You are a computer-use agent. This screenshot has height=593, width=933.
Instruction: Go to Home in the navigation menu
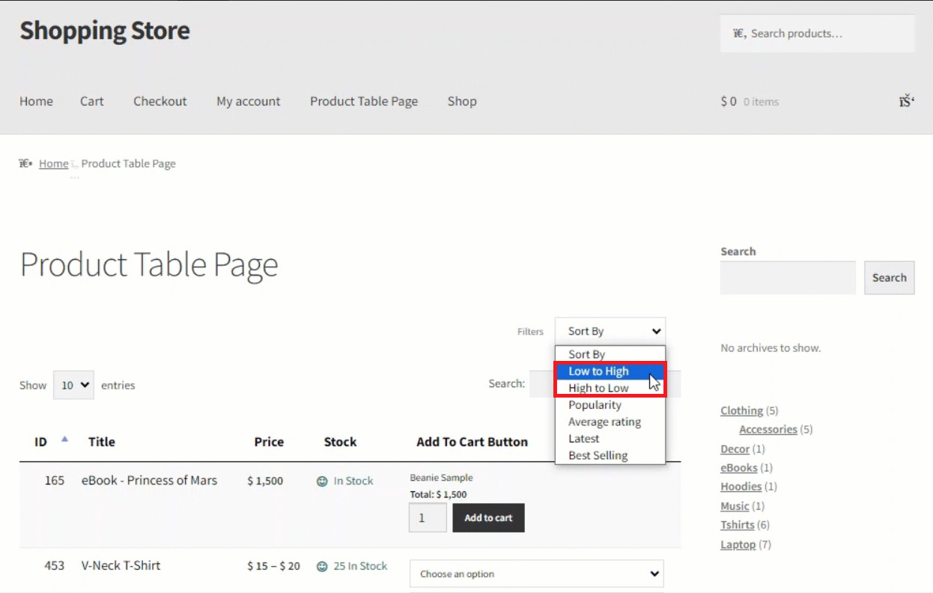(x=36, y=101)
